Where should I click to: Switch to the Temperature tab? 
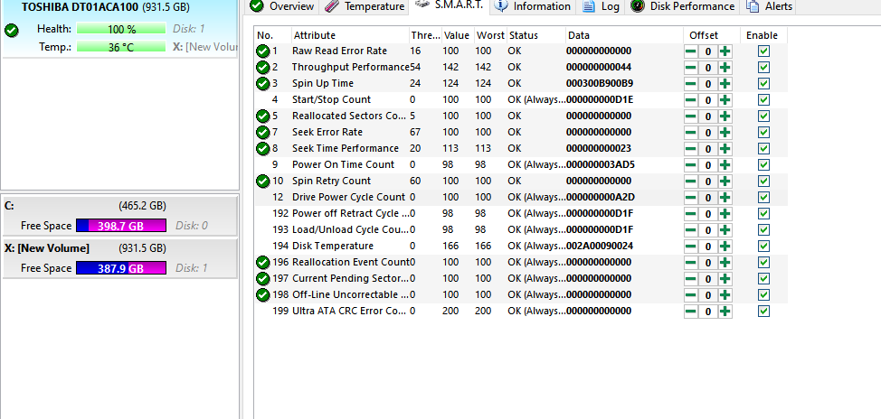pos(365,6)
